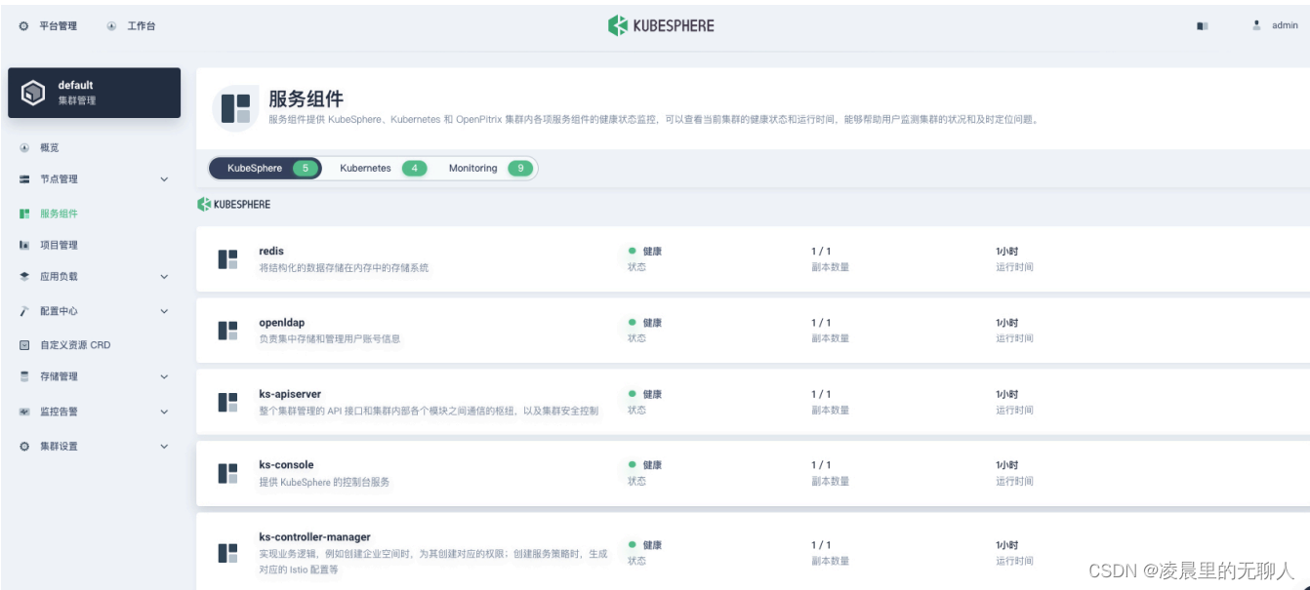Expand the 集群设置 chevron
This screenshot has height=590, width=1310.
pyautogui.click(x=164, y=447)
